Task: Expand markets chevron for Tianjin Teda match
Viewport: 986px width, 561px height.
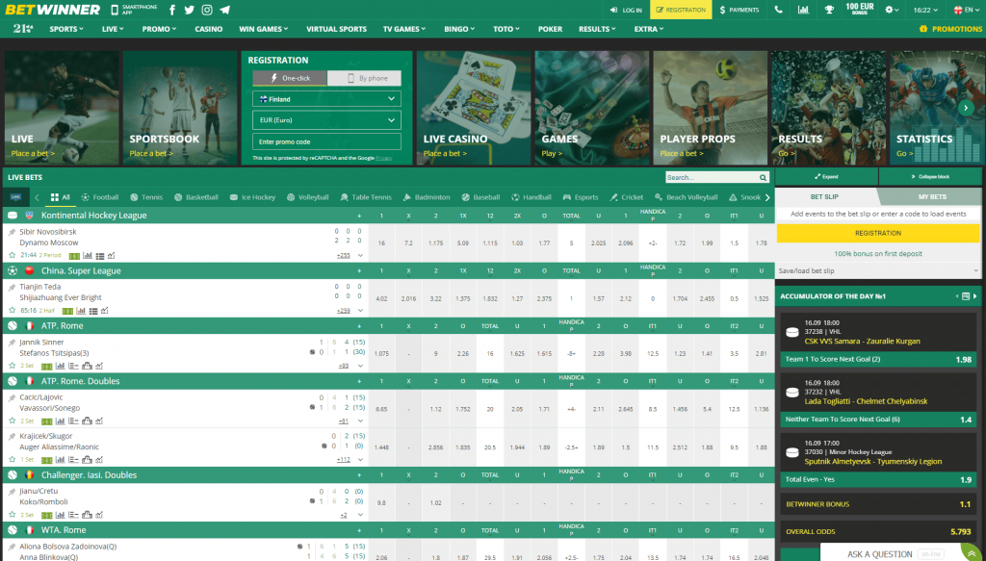Action: (x=361, y=311)
